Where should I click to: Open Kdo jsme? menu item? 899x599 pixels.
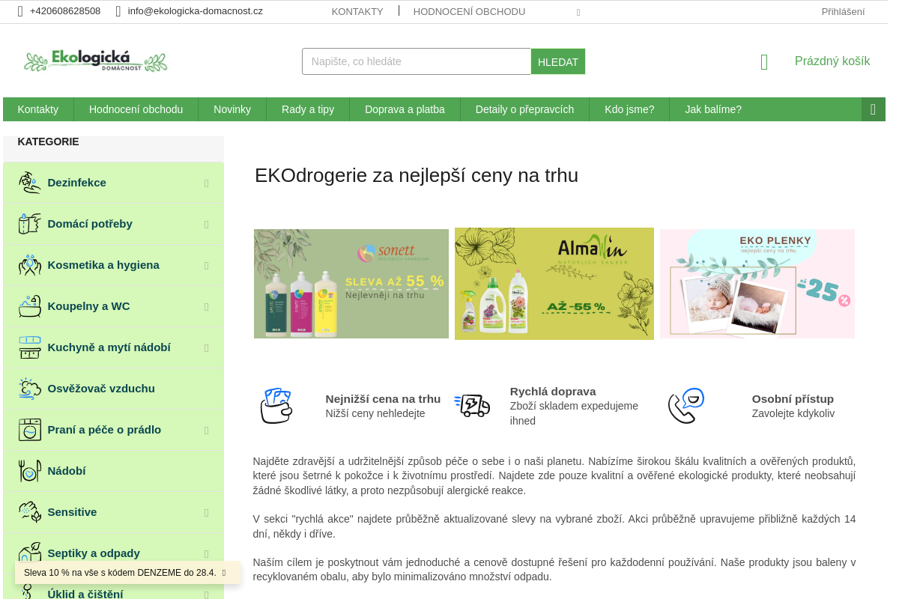click(x=629, y=109)
